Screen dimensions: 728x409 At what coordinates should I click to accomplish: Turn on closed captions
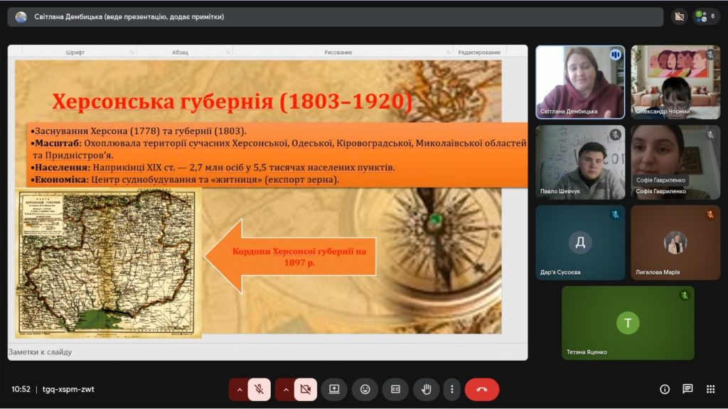(395, 389)
